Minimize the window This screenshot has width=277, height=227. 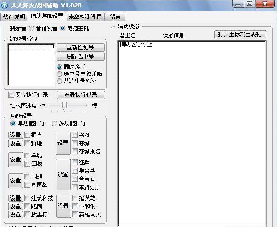pyautogui.click(x=238, y=4)
